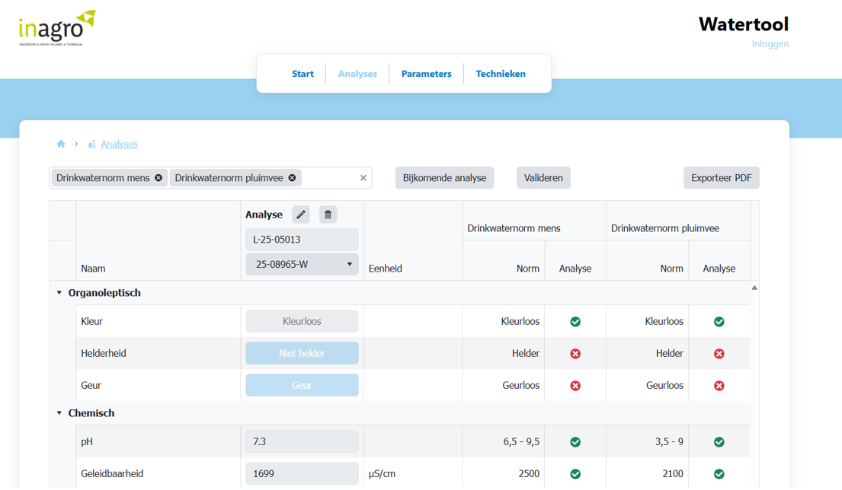842x490 pixels.
Task: Click green check for Geleidbaarheid mens norm
Action: point(575,474)
